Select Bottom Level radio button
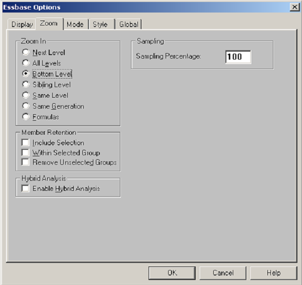This screenshot has width=302, height=285. [26, 74]
